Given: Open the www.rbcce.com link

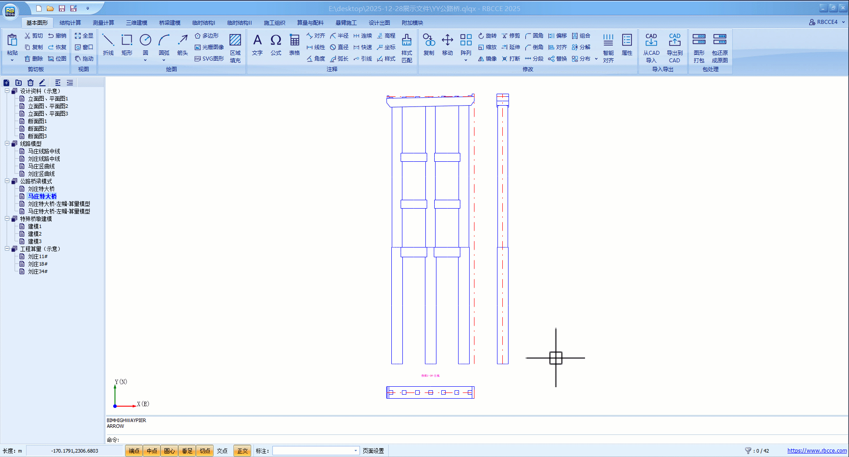Looking at the screenshot, I should coord(817,451).
